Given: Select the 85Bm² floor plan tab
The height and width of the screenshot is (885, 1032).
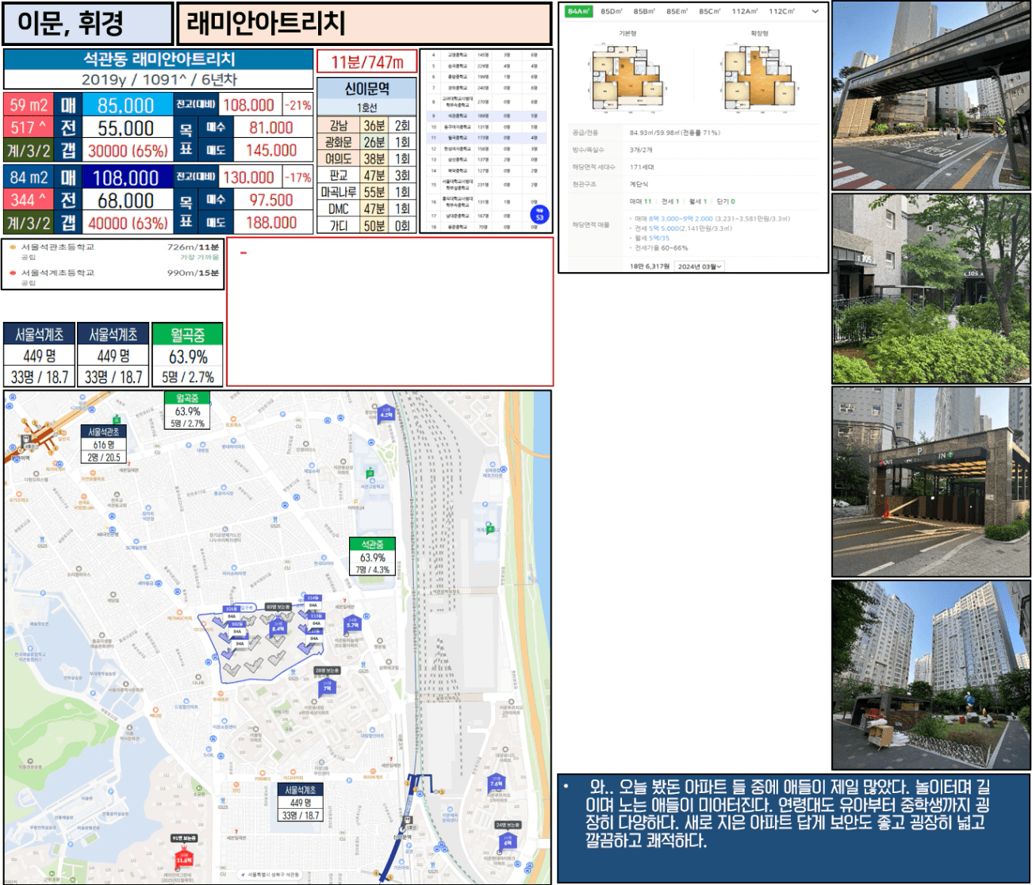Looking at the screenshot, I should click(644, 11).
